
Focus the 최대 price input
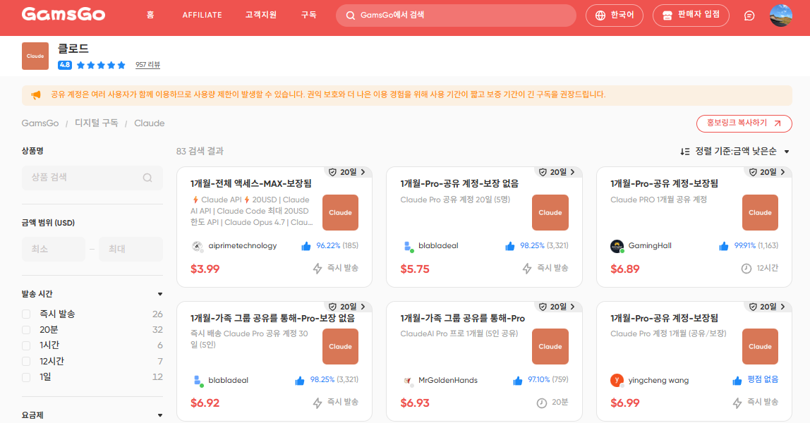click(131, 249)
